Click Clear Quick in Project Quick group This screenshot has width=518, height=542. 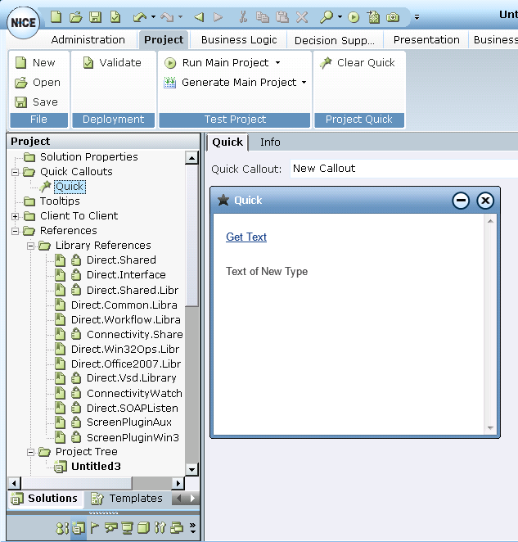358,62
